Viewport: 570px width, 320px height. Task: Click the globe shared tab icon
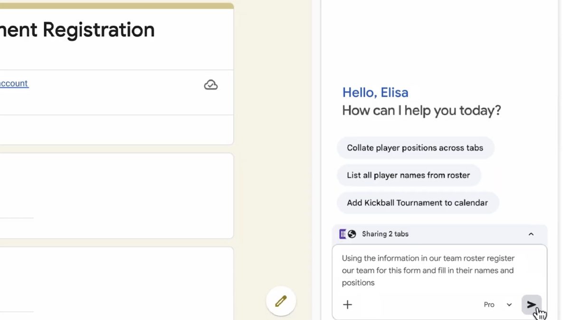tap(352, 234)
